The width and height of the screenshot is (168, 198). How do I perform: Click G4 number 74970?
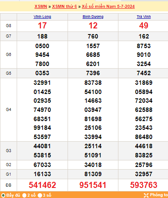pyautogui.click(x=43, y=110)
